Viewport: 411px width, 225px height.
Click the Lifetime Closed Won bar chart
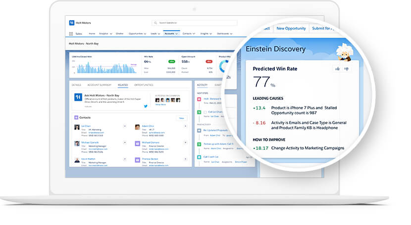pyautogui.click(x=106, y=67)
